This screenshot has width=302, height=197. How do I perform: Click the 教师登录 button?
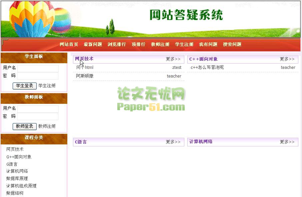[24, 126]
